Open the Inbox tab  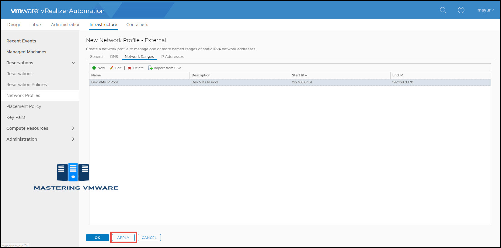click(x=36, y=25)
